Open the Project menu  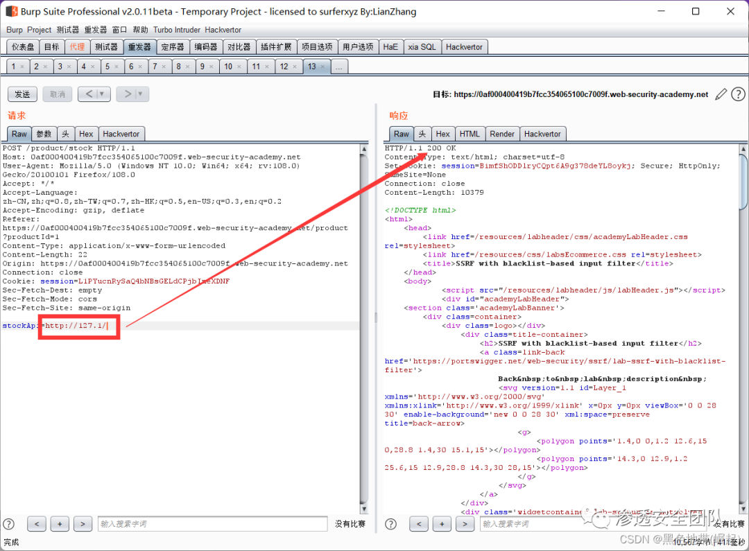click(x=39, y=30)
